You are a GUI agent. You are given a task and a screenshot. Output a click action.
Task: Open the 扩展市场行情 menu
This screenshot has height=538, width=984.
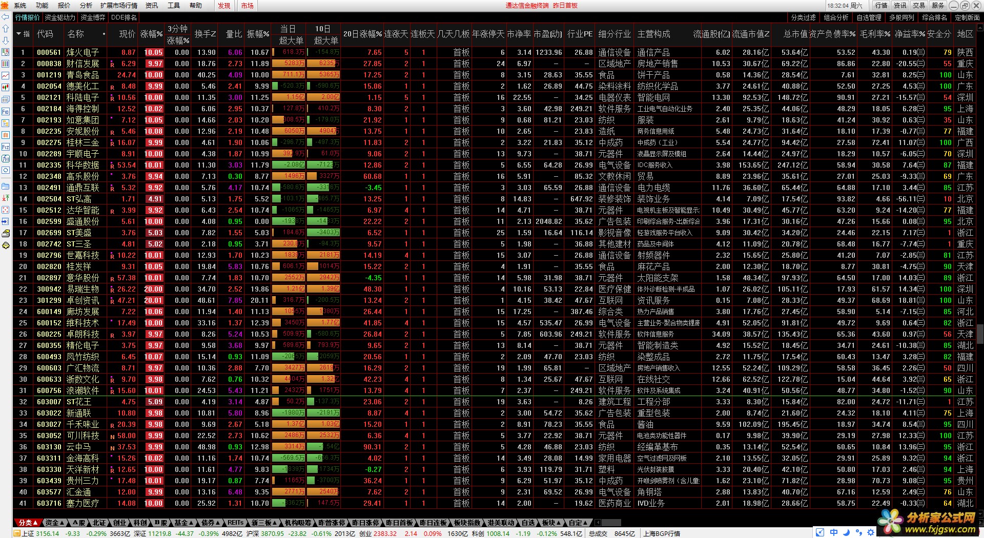[x=119, y=6]
